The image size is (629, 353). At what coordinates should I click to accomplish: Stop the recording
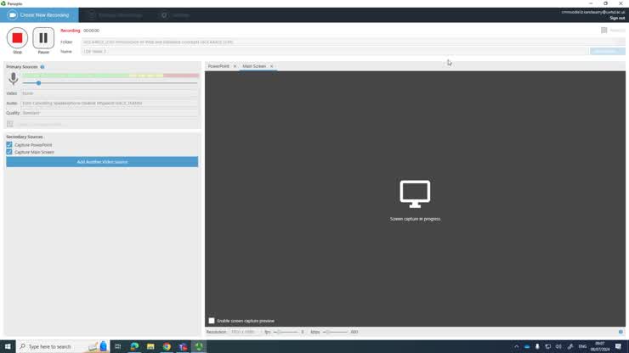point(17,38)
